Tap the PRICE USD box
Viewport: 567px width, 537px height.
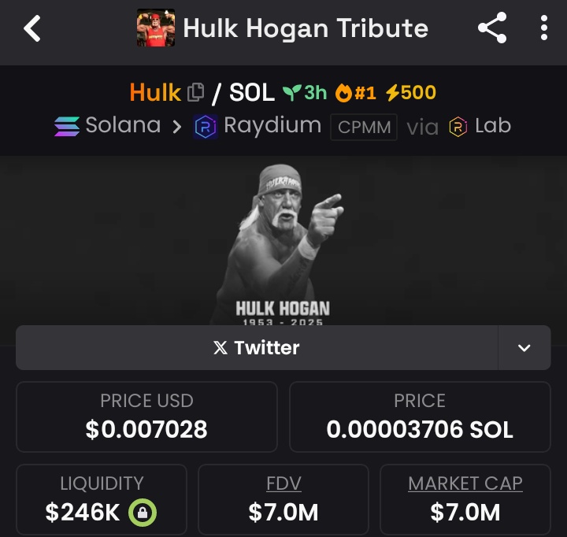146,417
